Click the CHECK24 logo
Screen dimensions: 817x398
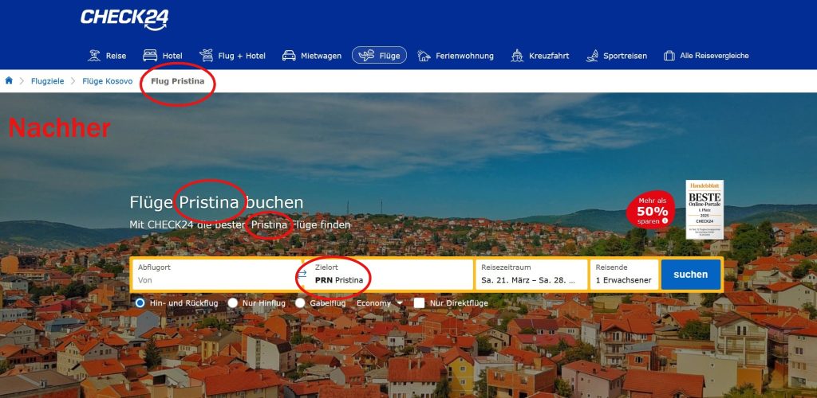click(124, 19)
